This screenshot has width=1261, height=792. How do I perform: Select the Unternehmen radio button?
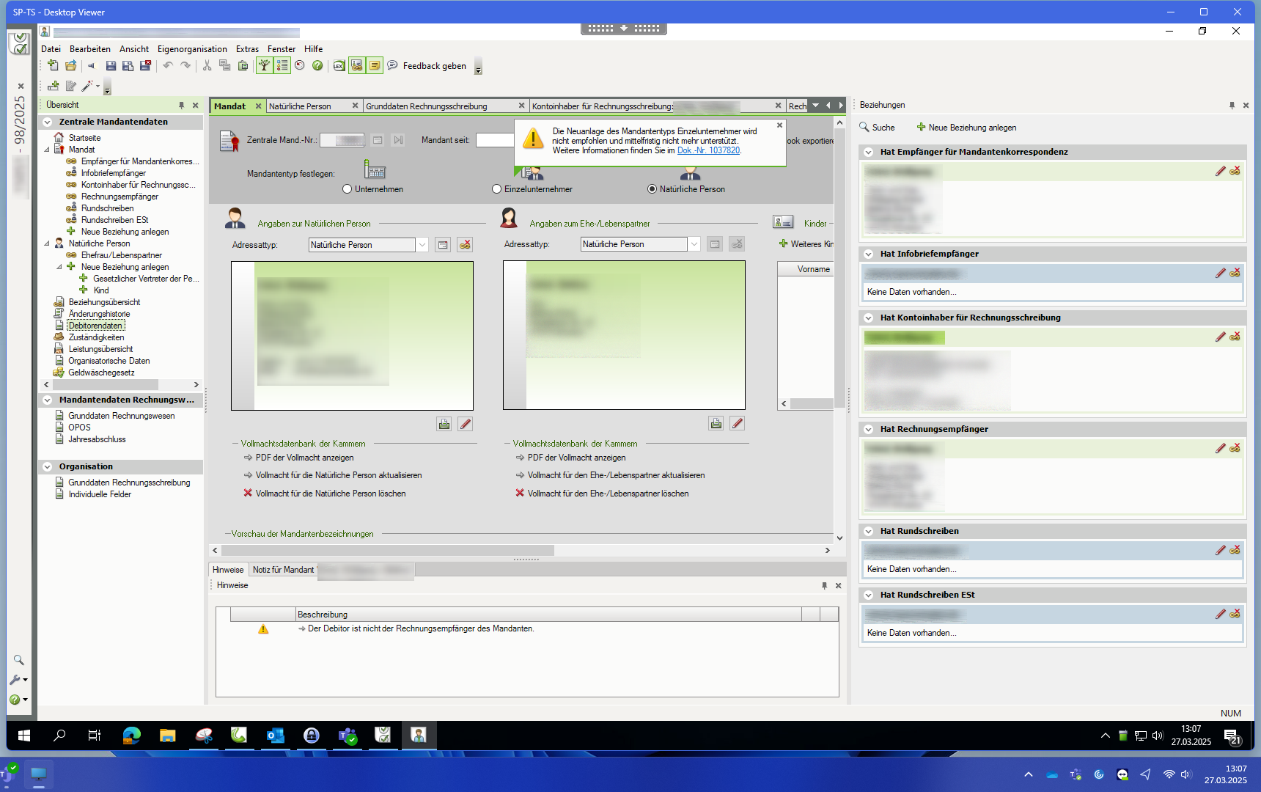pos(348,189)
